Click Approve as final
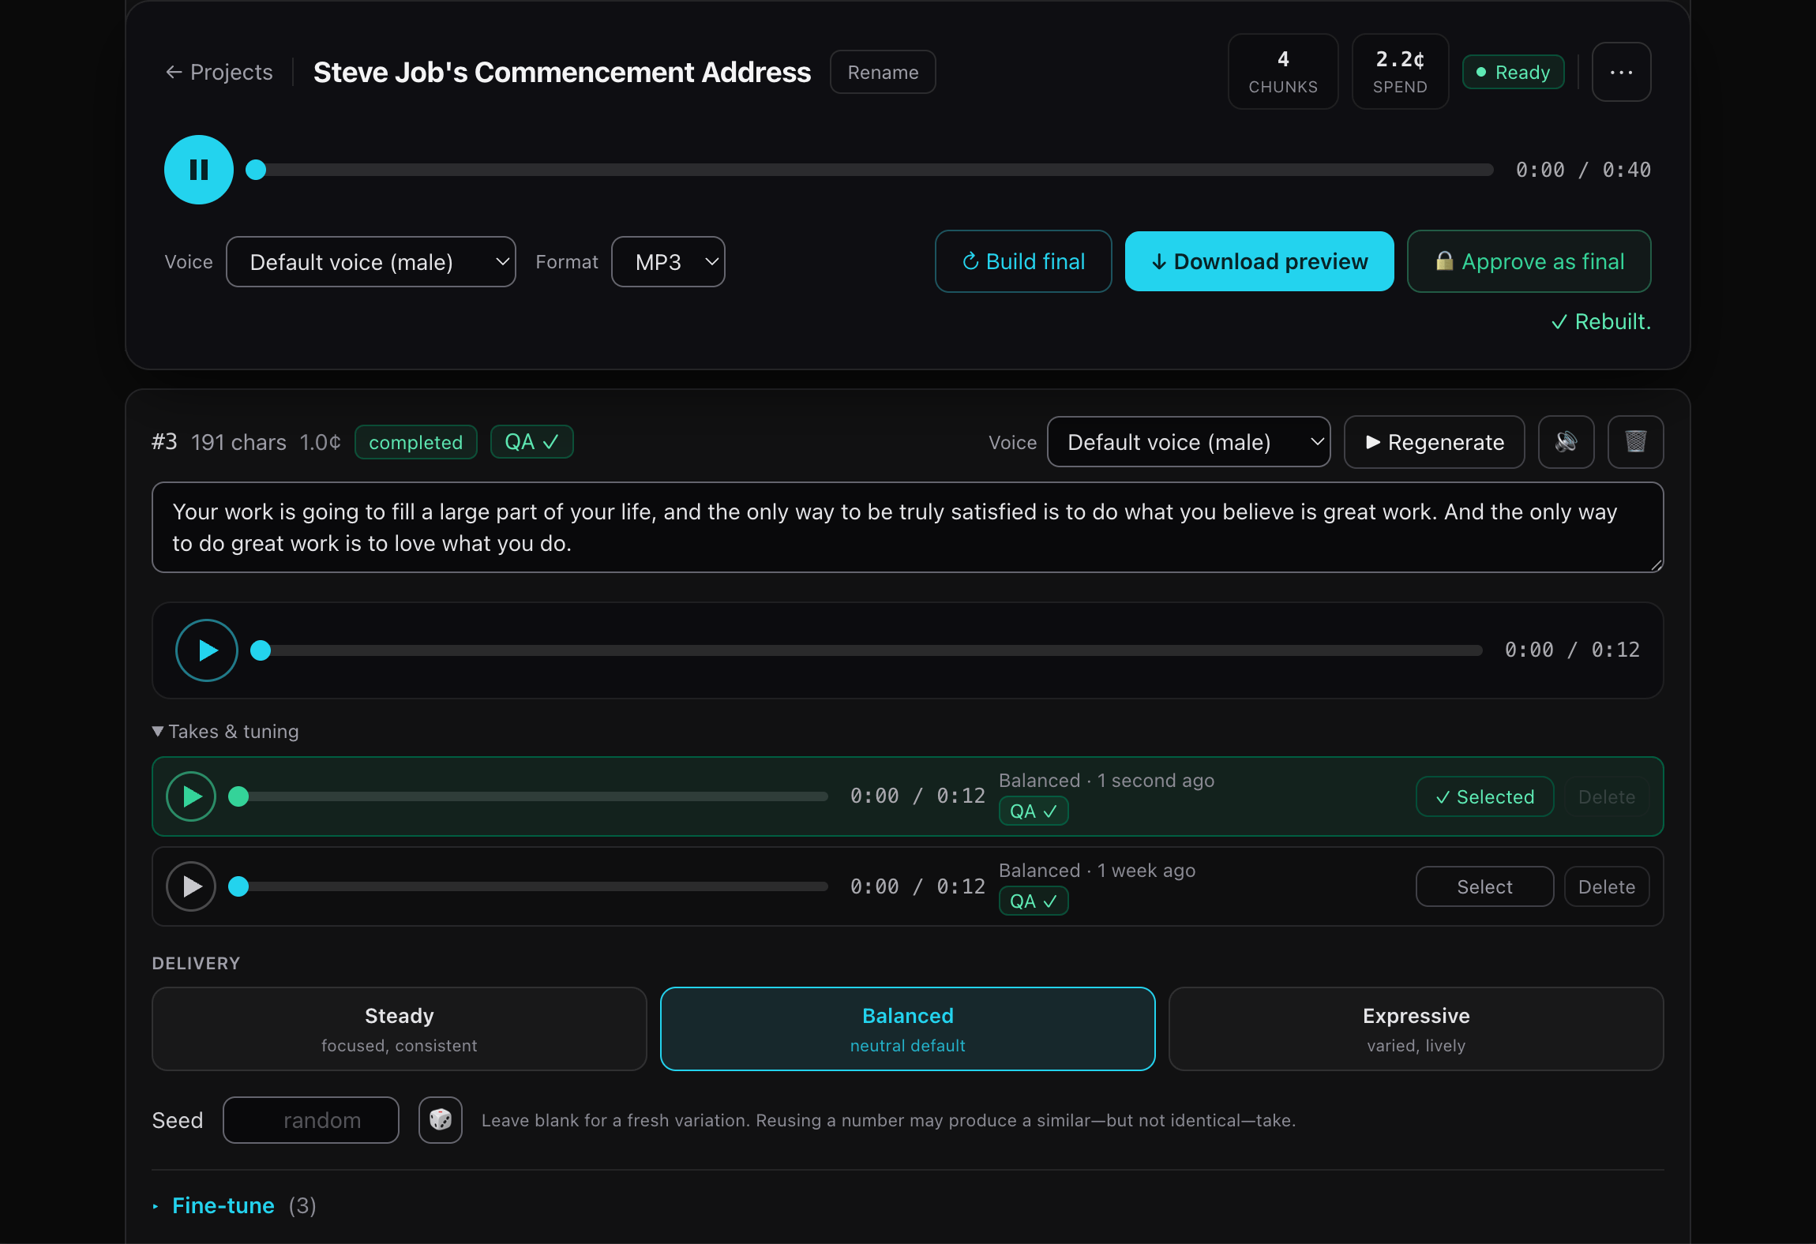 (1529, 261)
